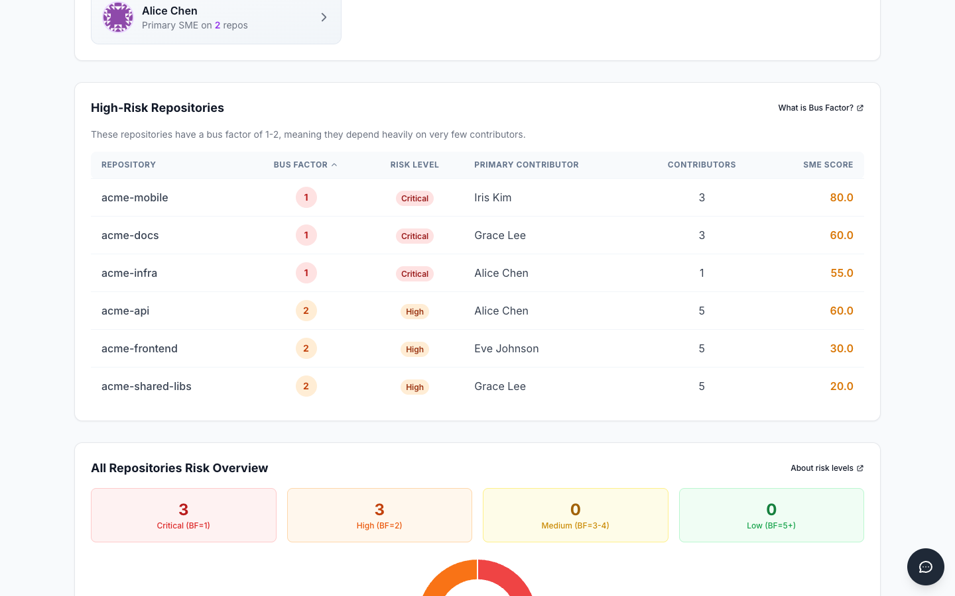The height and width of the screenshot is (596, 955).
Task: Toggle sorting on the SME Score column
Action: (x=828, y=164)
